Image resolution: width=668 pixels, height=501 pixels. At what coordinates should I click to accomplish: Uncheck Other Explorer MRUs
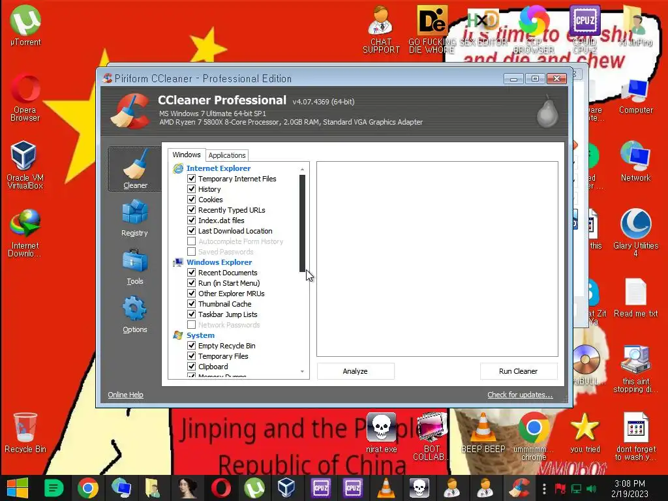click(x=192, y=293)
